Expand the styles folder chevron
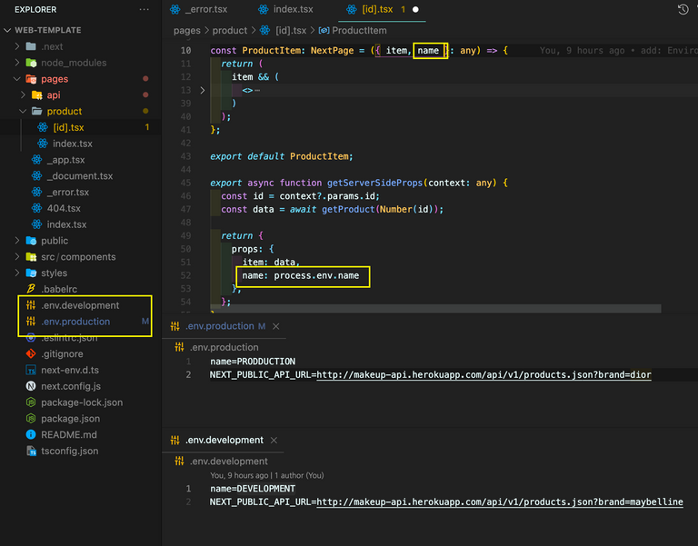The width and height of the screenshot is (698, 546). point(17,273)
